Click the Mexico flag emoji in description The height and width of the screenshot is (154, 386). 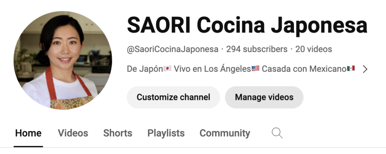point(351,68)
